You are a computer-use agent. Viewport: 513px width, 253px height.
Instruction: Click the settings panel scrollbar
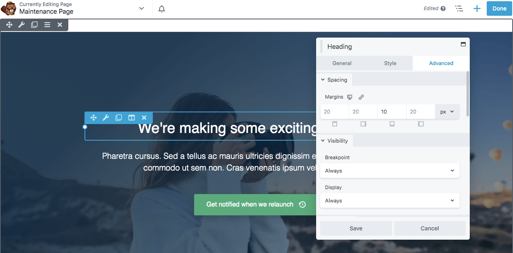(468, 93)
